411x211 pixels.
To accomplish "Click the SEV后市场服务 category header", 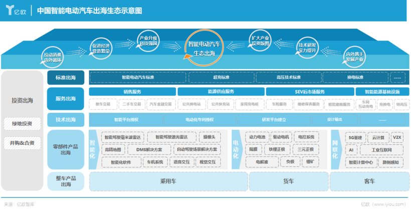I will click(x=309, y=92).
